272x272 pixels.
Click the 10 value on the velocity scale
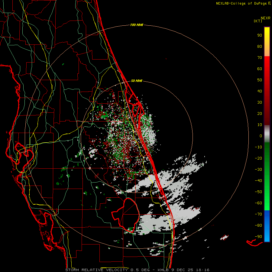[260, 125]
